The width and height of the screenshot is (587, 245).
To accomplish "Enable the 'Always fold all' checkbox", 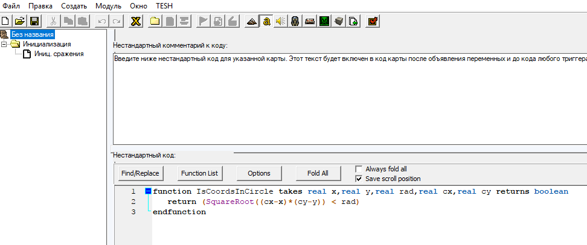I will pos(359,169).
